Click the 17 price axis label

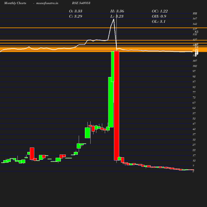point(194,155)
